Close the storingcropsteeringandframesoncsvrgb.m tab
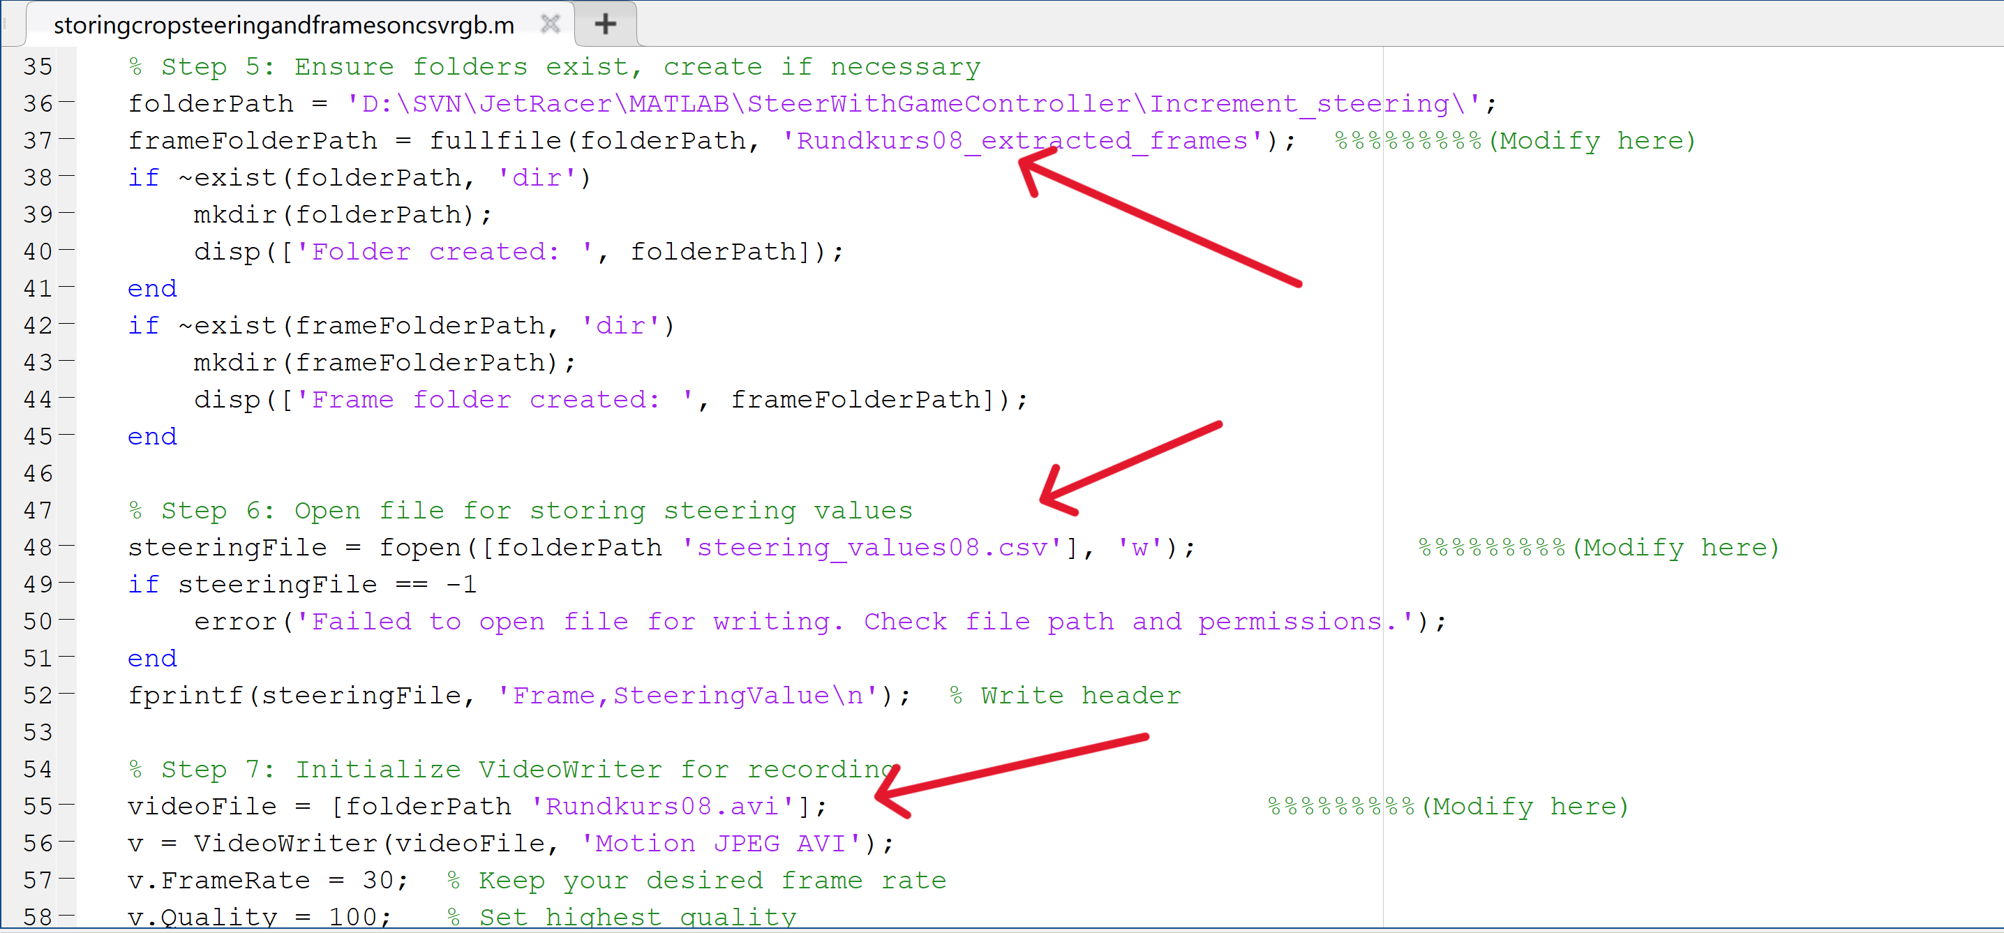The height and width of the screenshot is (933, 2004). point(550,24)
